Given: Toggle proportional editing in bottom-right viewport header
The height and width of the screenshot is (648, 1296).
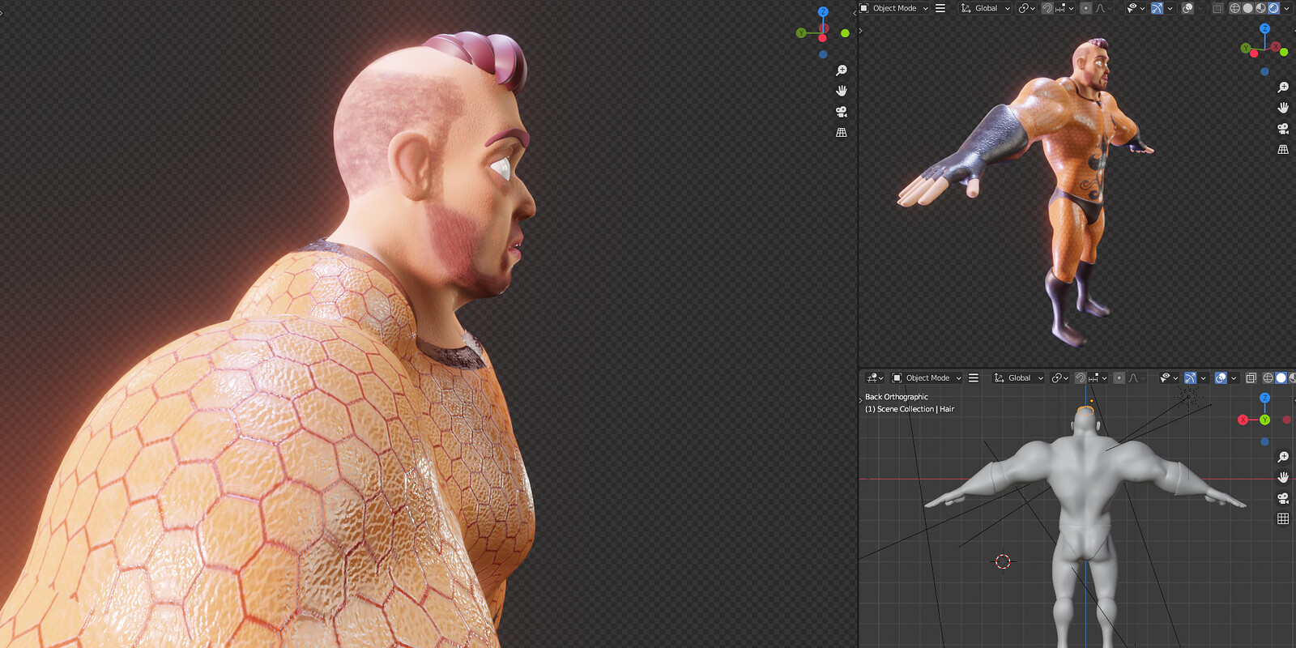Looking at the screenshot, I should [1119, 378].
